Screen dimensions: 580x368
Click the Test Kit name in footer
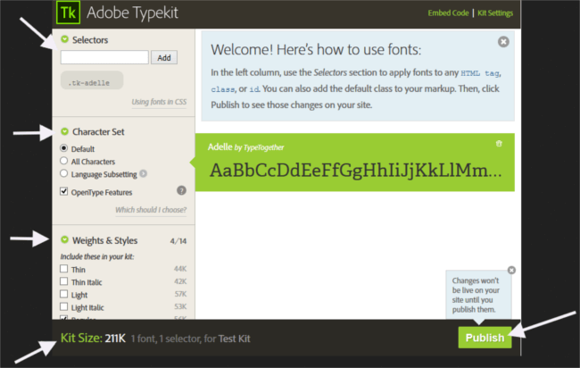coord(234,339)
